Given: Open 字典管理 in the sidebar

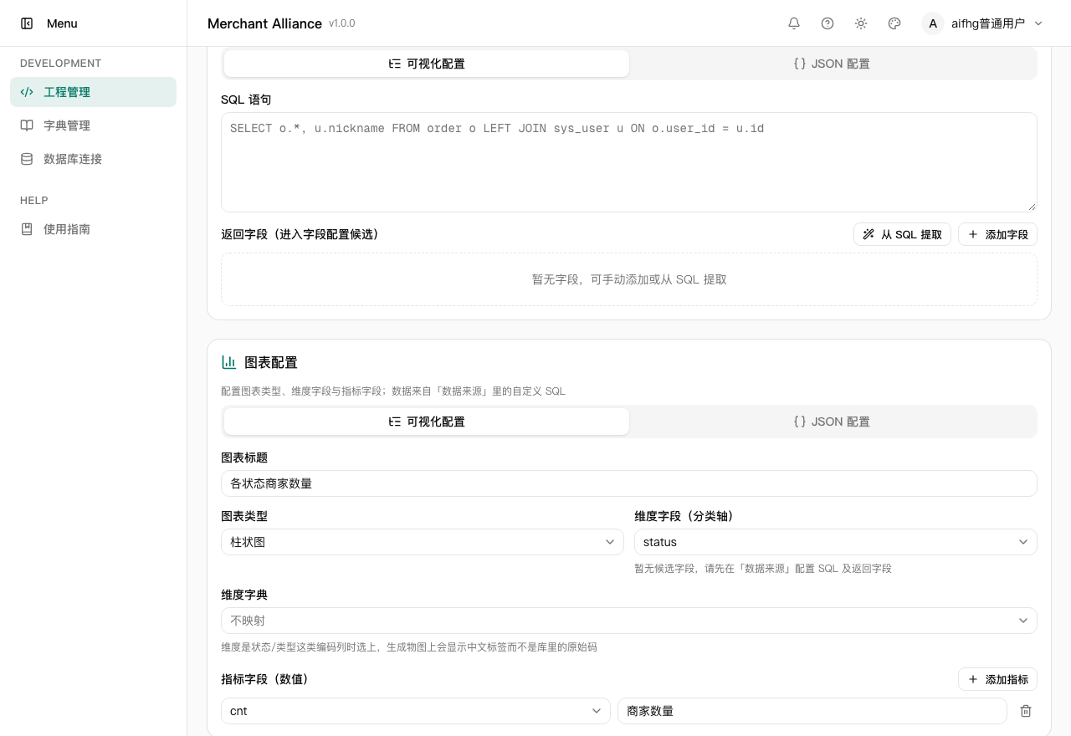Looking at the screenshot, I should point(93,125).
